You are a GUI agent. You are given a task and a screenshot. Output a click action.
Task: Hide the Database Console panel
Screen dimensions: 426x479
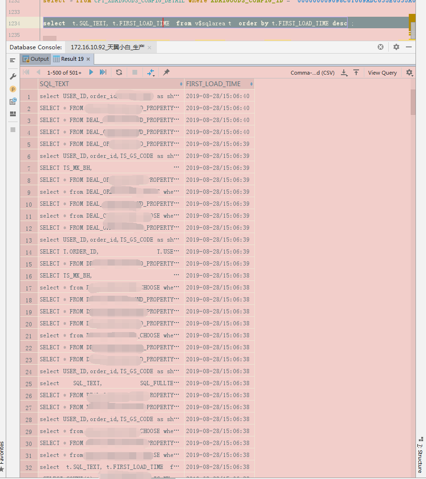click(x=409, y=47)
